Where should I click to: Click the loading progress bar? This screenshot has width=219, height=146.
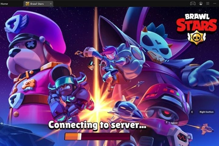pyautogui.click(x=97, y=137)
